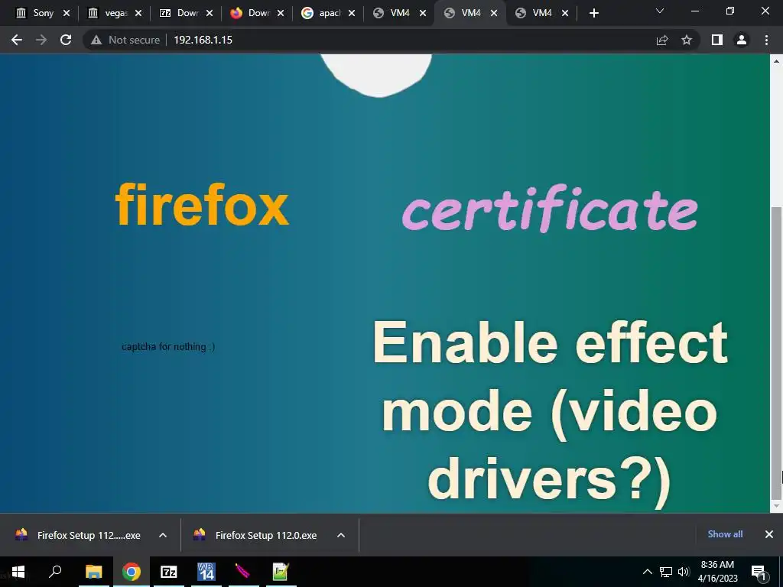Click the Chrome taskbar icon
Image resolution: width=783 pixels, height=587 pixels.
pyautogui.click(x=131, y=572)
